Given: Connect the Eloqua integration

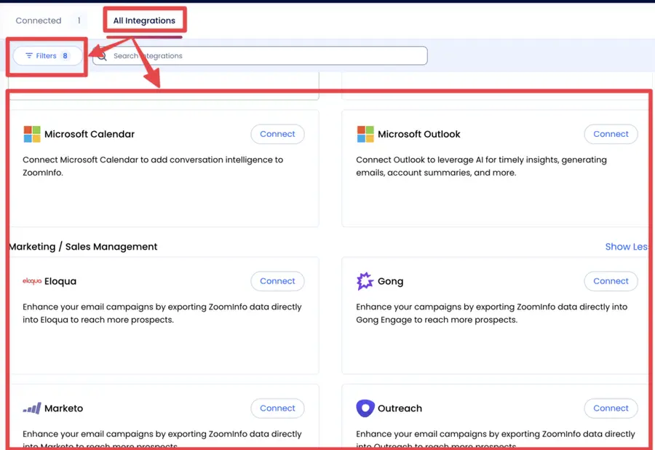Looking at the screenshot, I should pyautogui.click(x=277, y=281).
